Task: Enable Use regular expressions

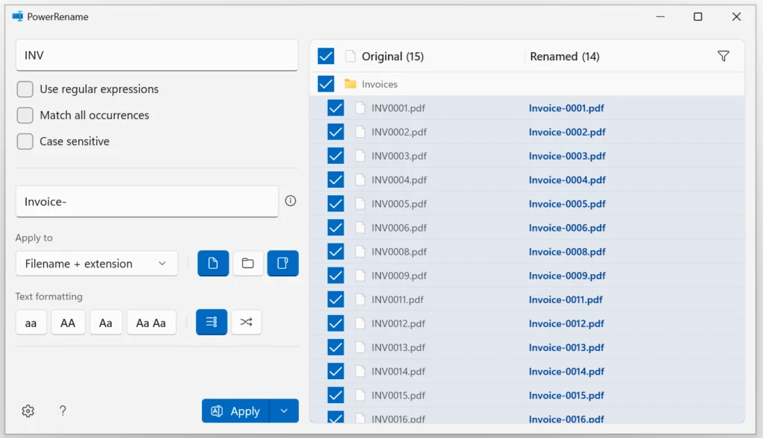Action: (x=25, y=89)
